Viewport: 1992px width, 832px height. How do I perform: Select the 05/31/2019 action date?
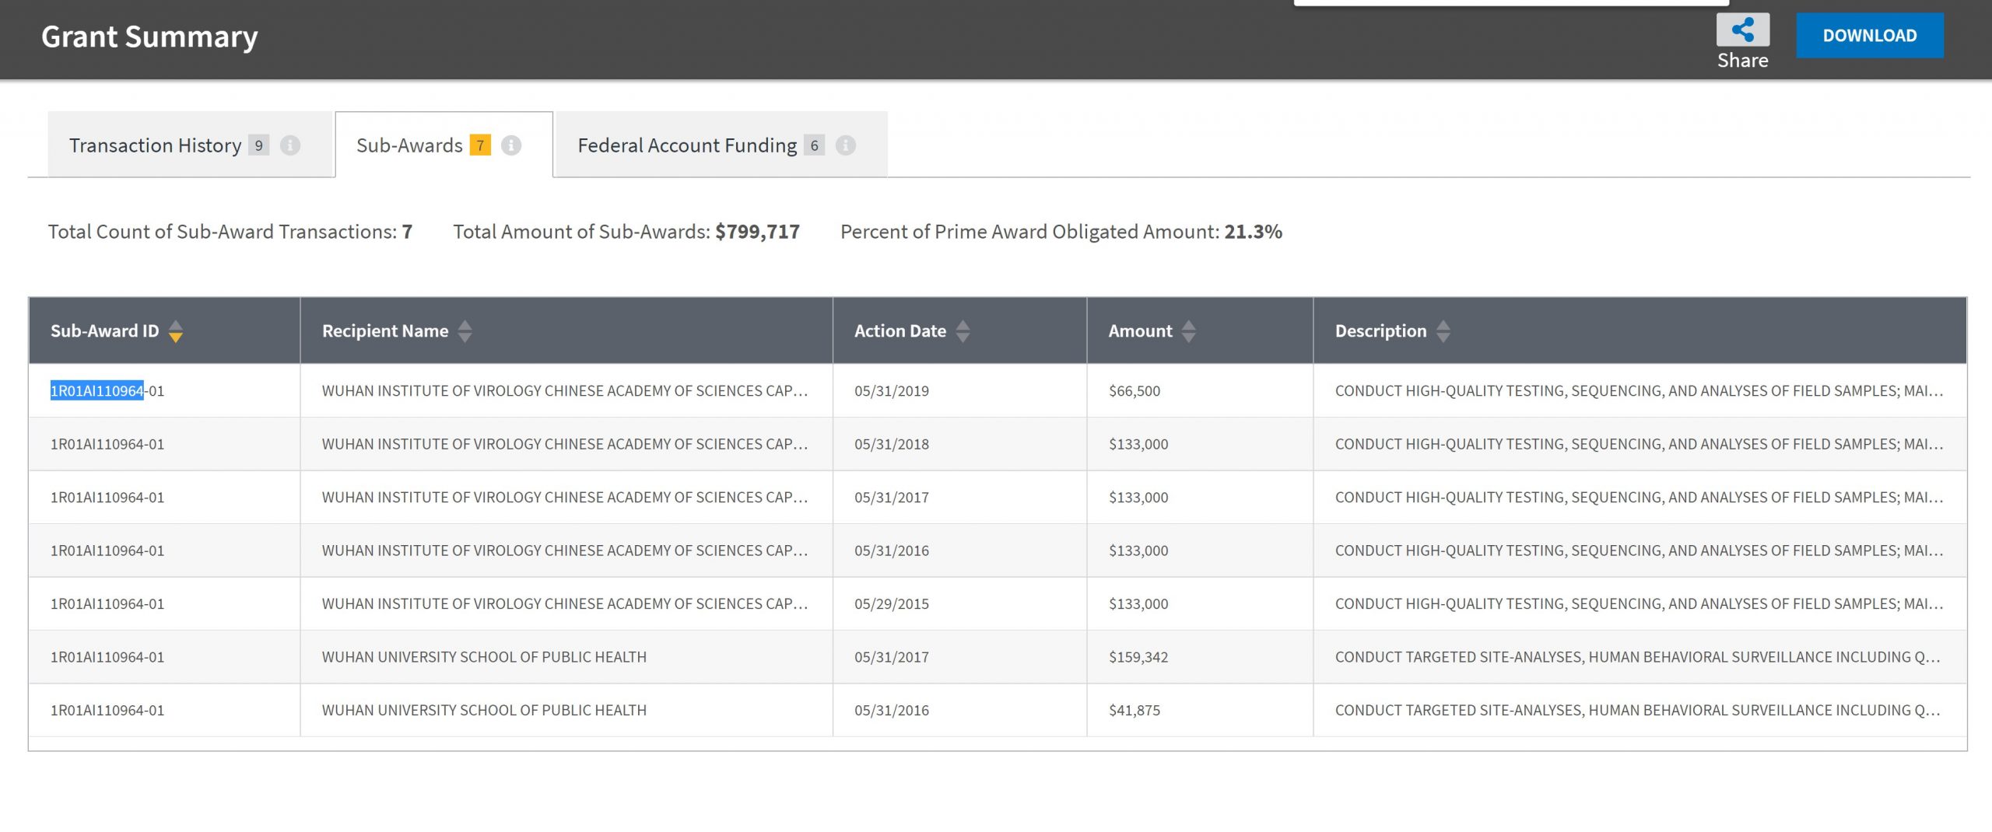pyautogui.click(x=892, y=391)
